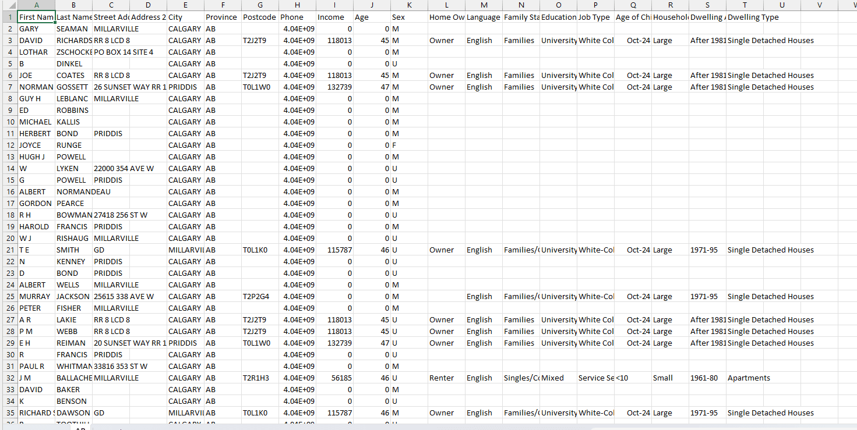Click the "Last Name" header cell
Image resolution: width=857 pixels, height=430 pixels.
point(74,17)
